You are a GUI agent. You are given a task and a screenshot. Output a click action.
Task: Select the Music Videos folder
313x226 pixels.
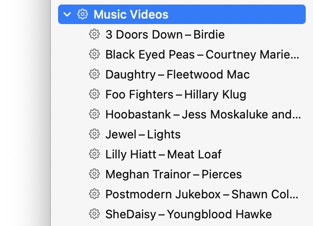[131, 15]
